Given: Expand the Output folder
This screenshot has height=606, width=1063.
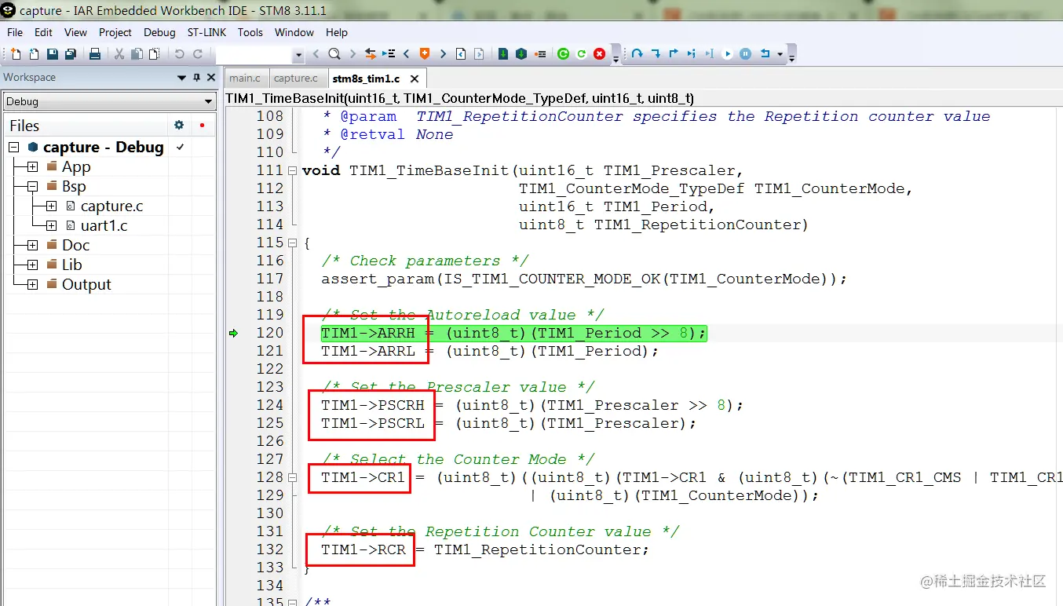Looking at the screenshot, I should click(x=32, y=284).
